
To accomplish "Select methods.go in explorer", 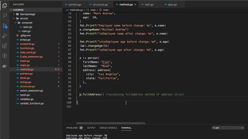I will [27, 69].
